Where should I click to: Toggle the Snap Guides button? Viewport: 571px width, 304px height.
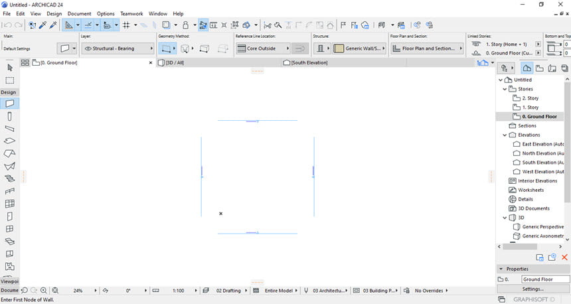click(88, 25)
